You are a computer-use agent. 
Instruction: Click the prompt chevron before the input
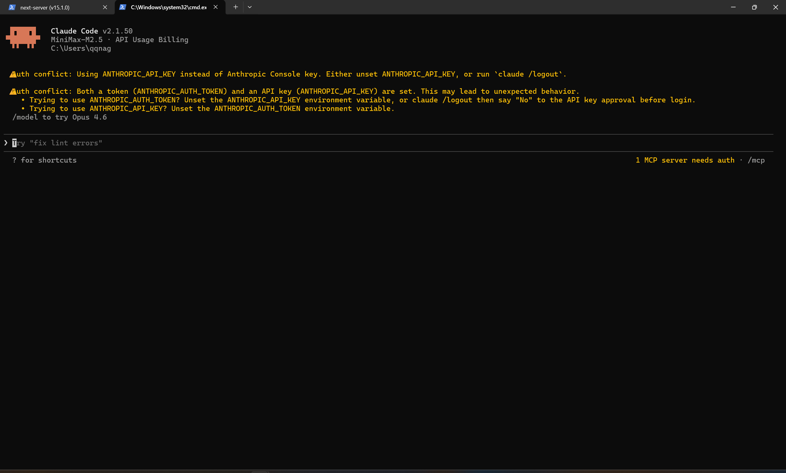[x=6, y=143]
